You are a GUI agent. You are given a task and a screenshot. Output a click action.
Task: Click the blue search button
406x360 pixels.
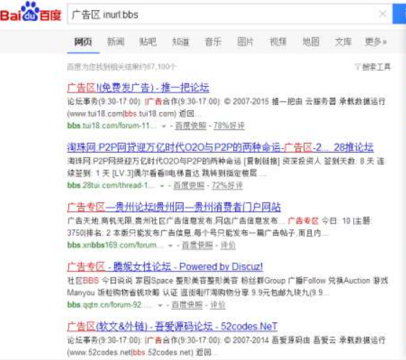pos(399,14)
